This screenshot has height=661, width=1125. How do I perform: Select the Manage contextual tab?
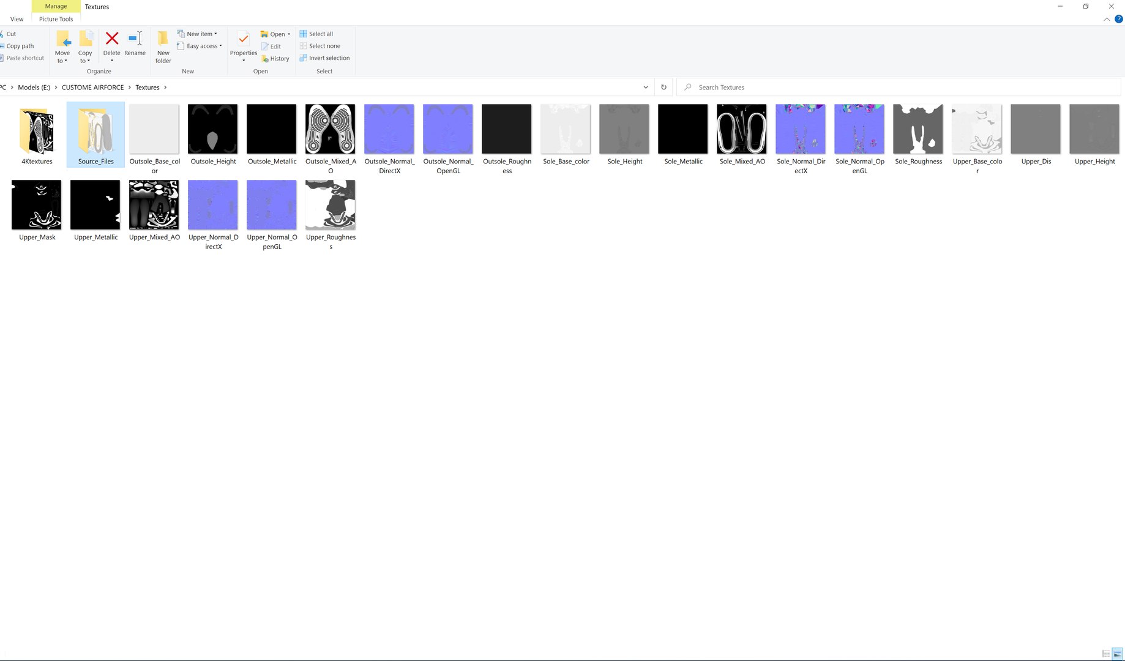coord(56,6)
